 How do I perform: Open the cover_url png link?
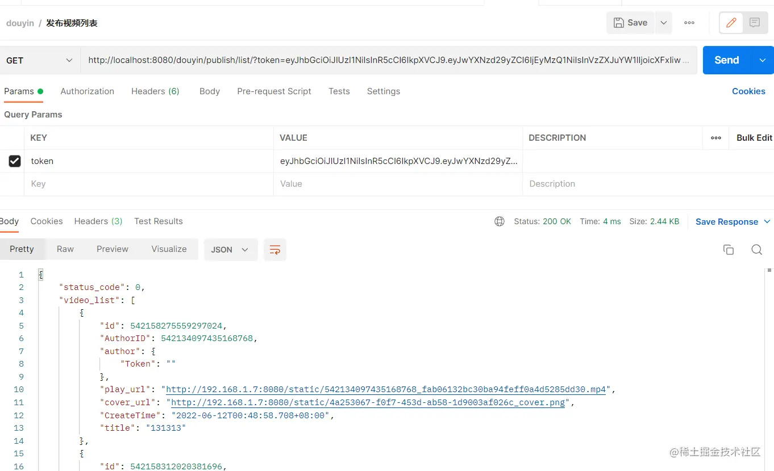tap(368, 402)
